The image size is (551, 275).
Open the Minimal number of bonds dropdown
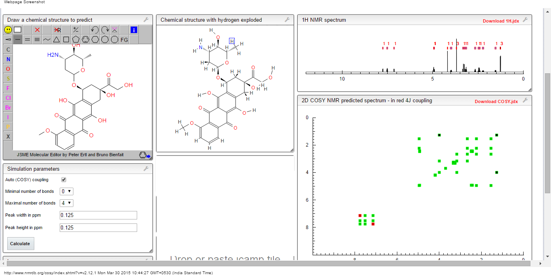tap(67, 192)
